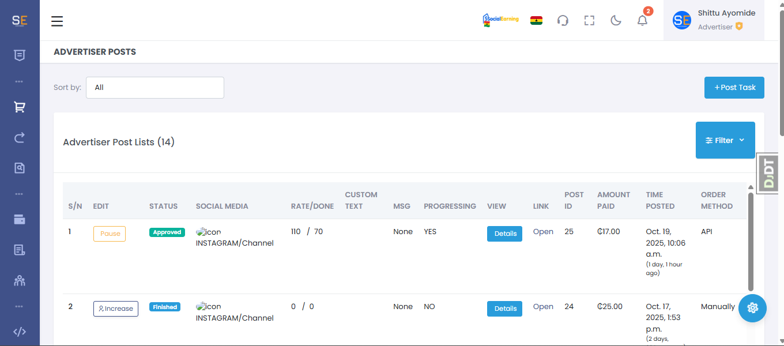Screen dimensions: 784x346
Task: Pause the approved post in row 1
Action: click(x=110, y=234)
